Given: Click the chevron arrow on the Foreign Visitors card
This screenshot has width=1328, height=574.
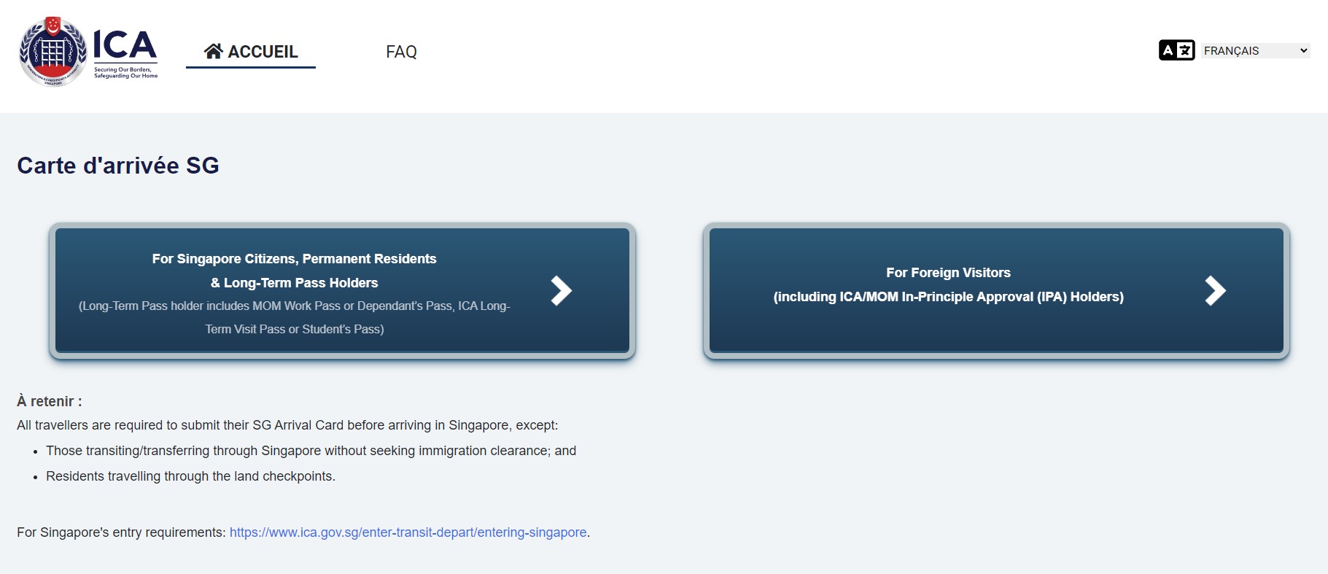Looking at the screenshot, I should tap(1215, 290).
